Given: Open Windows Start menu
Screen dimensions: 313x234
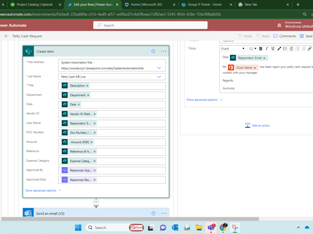Looking at the screenshot, I should click(78, 227).
